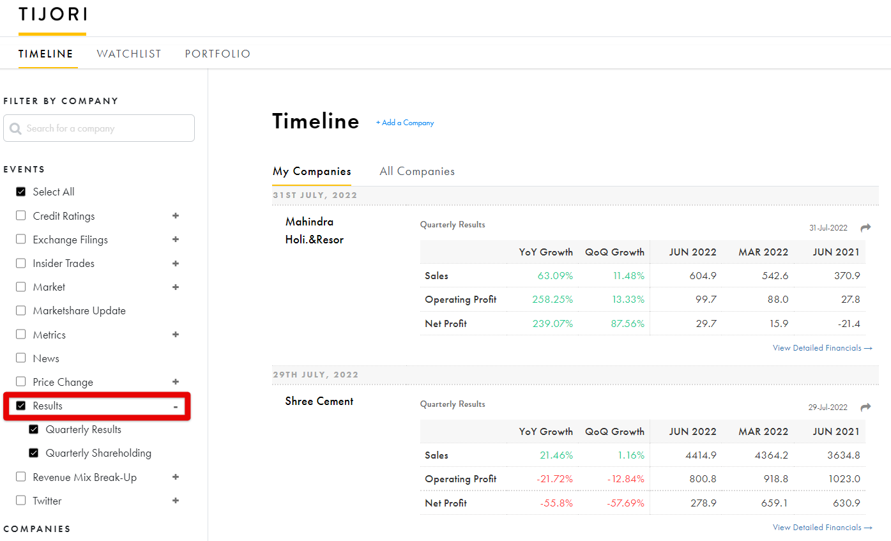
Task: Expand Revenue Mix Break-Up options
Action: pos(176,477)
